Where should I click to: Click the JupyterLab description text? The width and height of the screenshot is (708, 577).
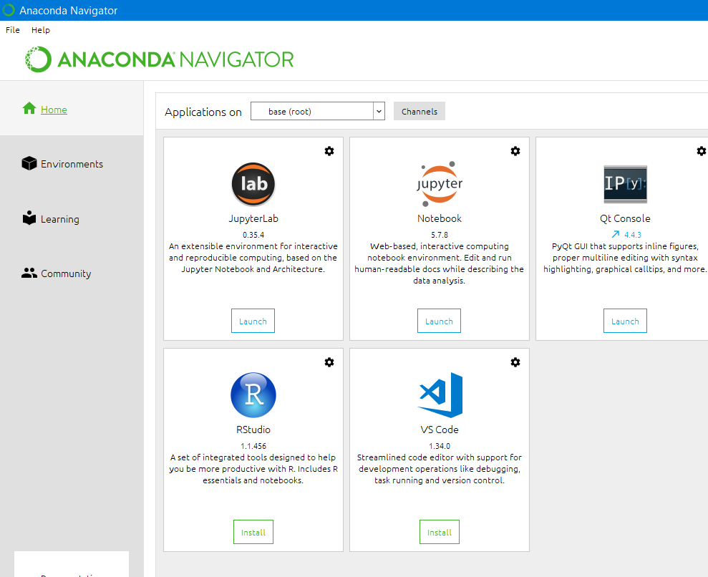pyautogui.click(x=253, y=258)
